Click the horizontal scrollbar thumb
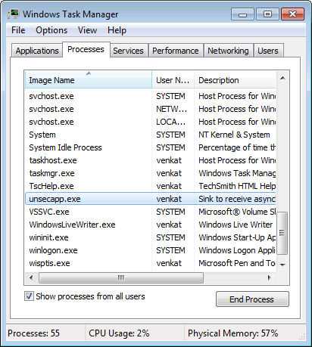This screenshot has height=347, width=312. [x=121, y=278]
